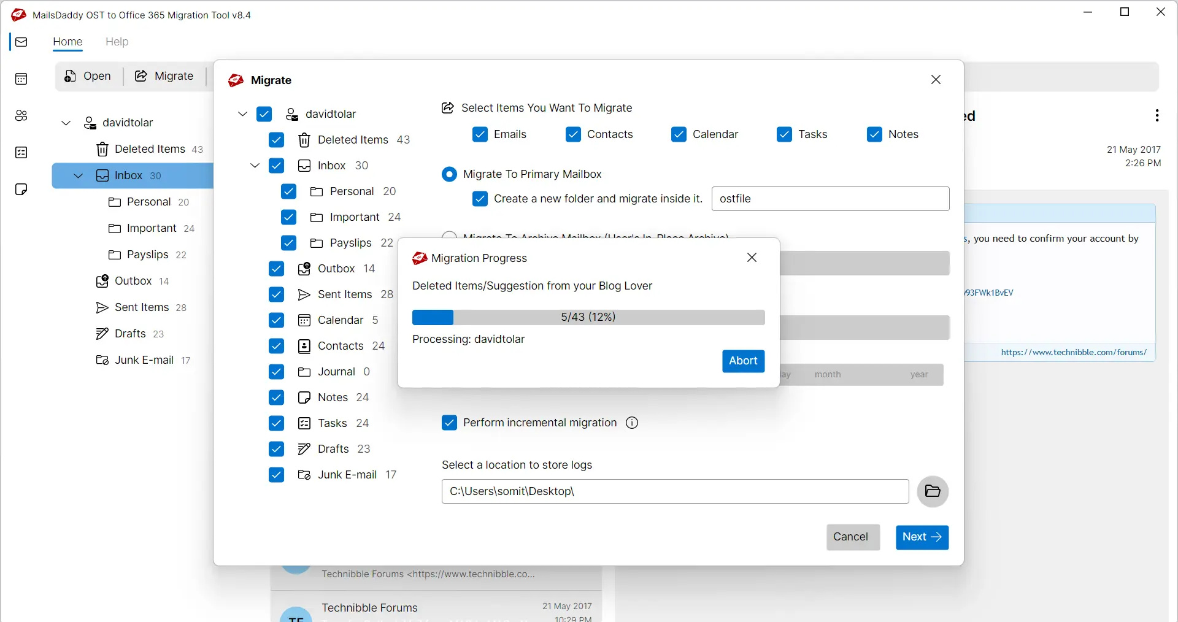Open the Contacts view in the sidebar
This screenshot has height=622, width=1178.
[21, 115]
